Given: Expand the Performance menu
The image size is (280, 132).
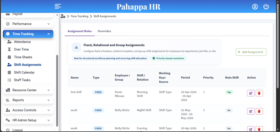Looking at the screenshot, I should click(28, 24).
